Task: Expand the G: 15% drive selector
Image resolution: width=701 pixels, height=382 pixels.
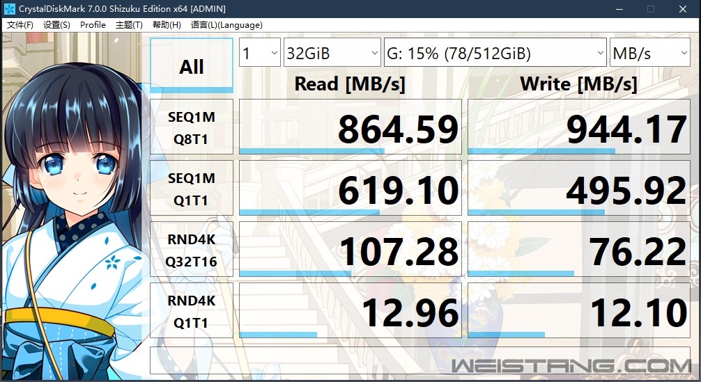Action: (x=495, y=53)
